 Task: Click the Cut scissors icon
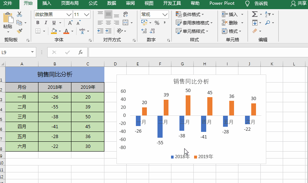[19, 14]
